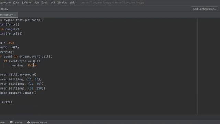The width and height of the screenshot is (220, 124).
Task: Open the Window menu
Action: tap(62, 3)
